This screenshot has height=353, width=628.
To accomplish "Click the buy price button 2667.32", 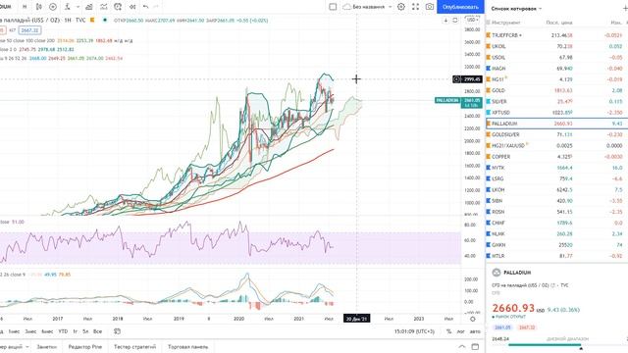I will (x=29, y=30).
